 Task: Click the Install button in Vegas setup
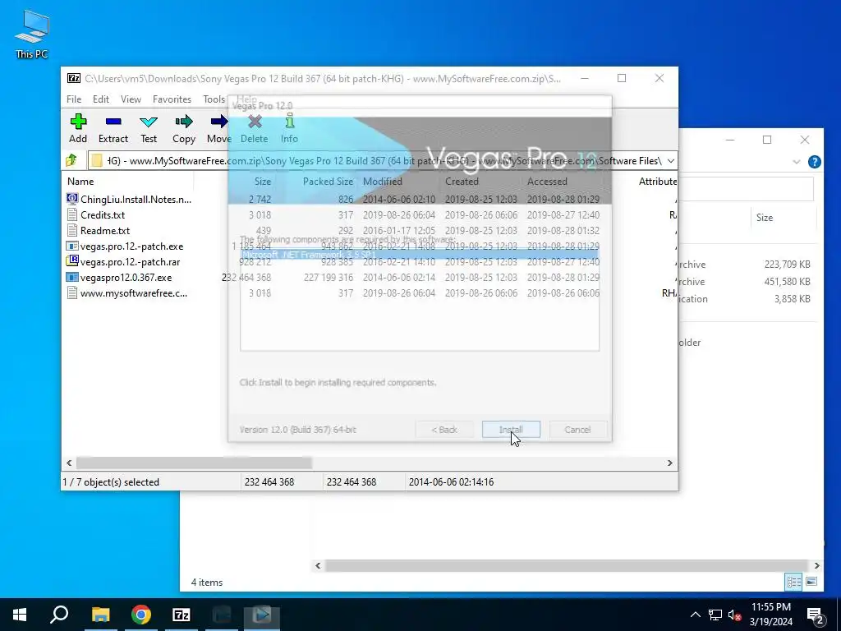[511, 430]
